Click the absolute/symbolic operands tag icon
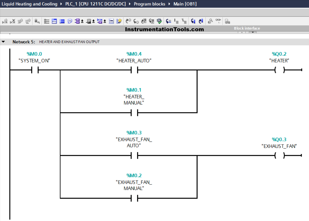This screenshot has width=309, height=221. tap(77, 21)
